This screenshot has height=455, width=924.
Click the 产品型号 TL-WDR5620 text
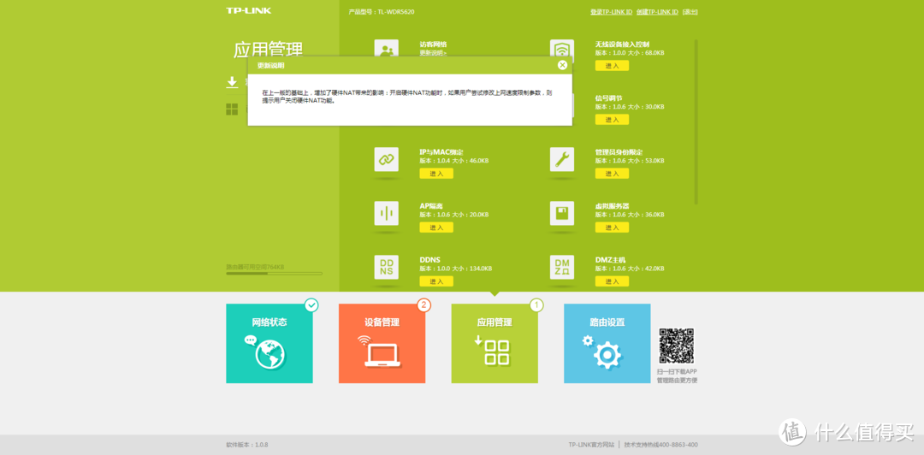click(380, 12)
